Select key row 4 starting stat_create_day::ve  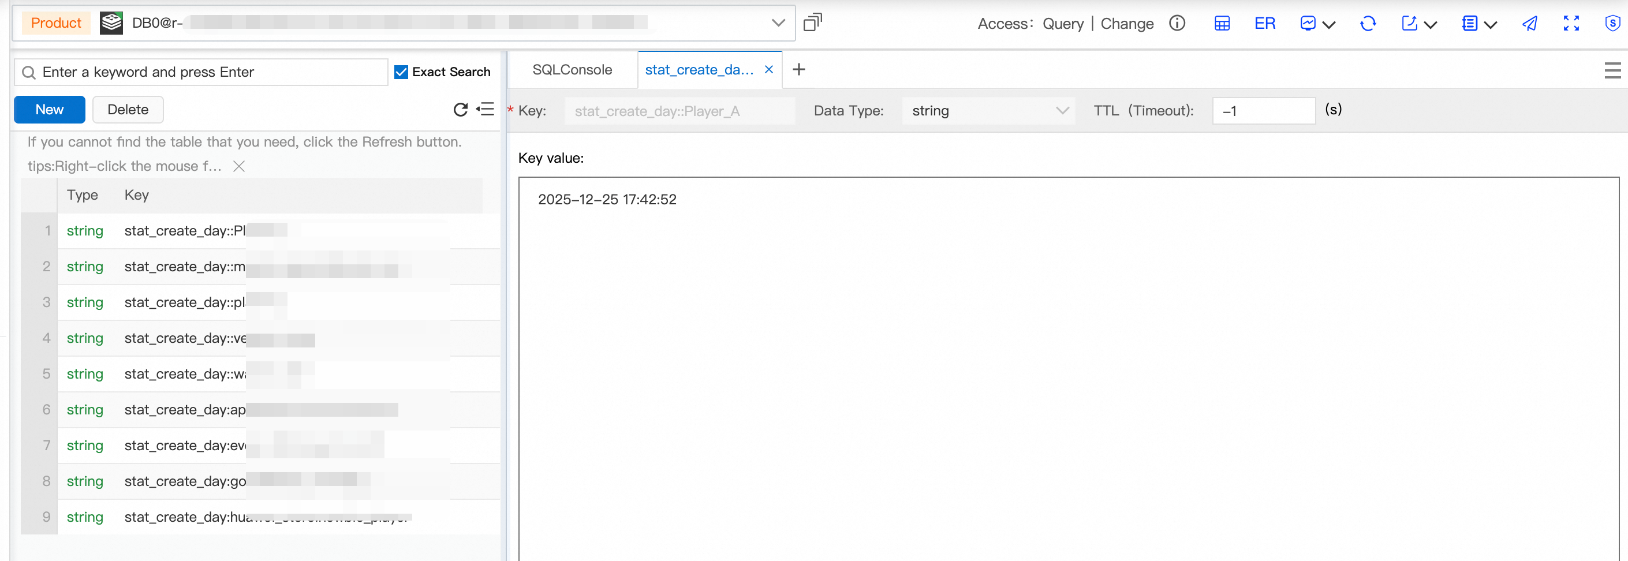click(260, 338)
